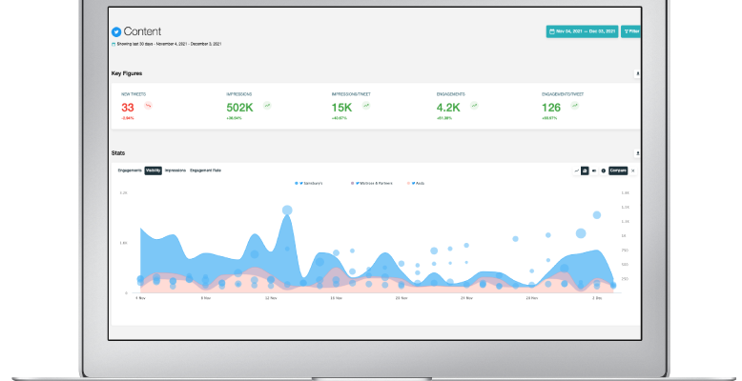Switch to the Impressions chart tab
742x381 pixels.
click(175, 170)
